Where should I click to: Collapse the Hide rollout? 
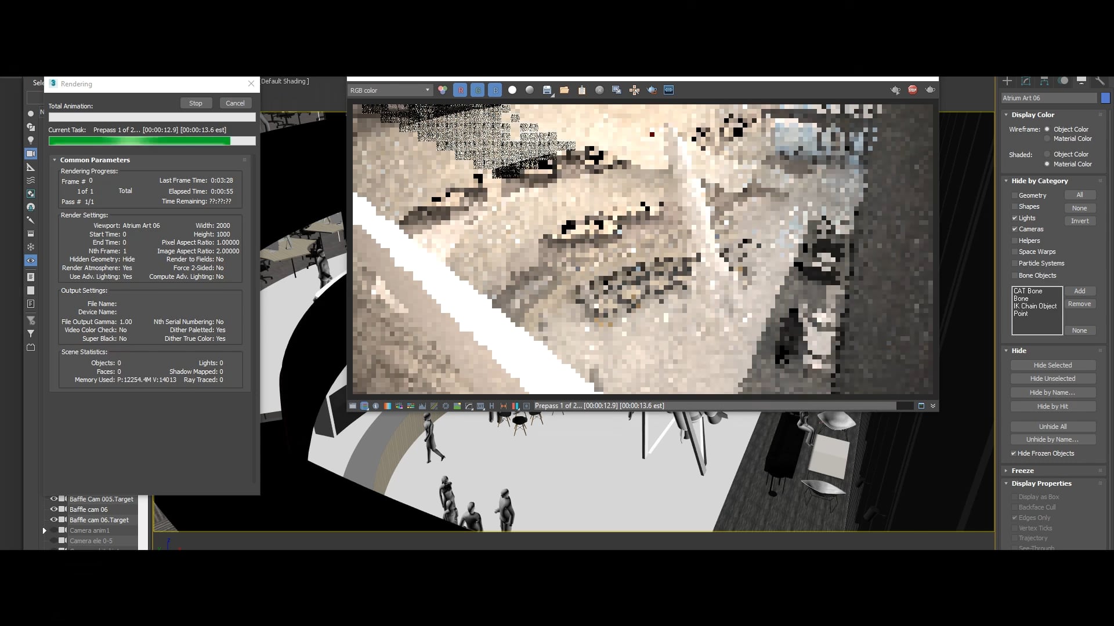(x=1007, y=351)
